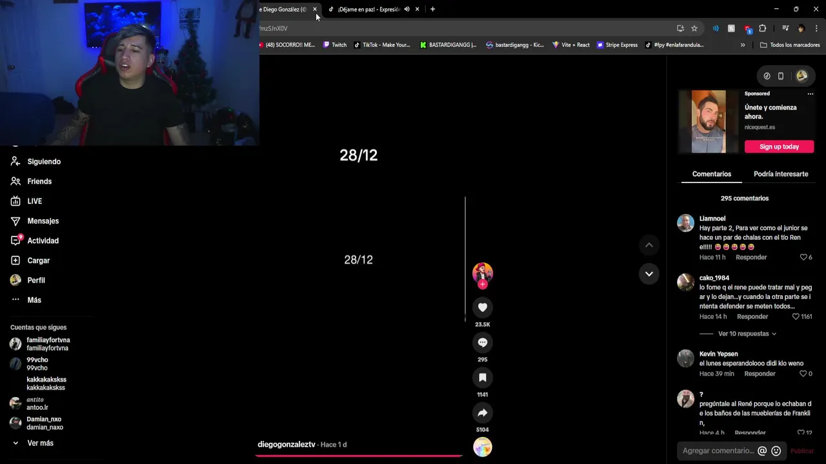Image resolution: width=826 pixels, height=464 pixels.
Task: Go to previous video with up arrow
Action: (x=649, y=245)
